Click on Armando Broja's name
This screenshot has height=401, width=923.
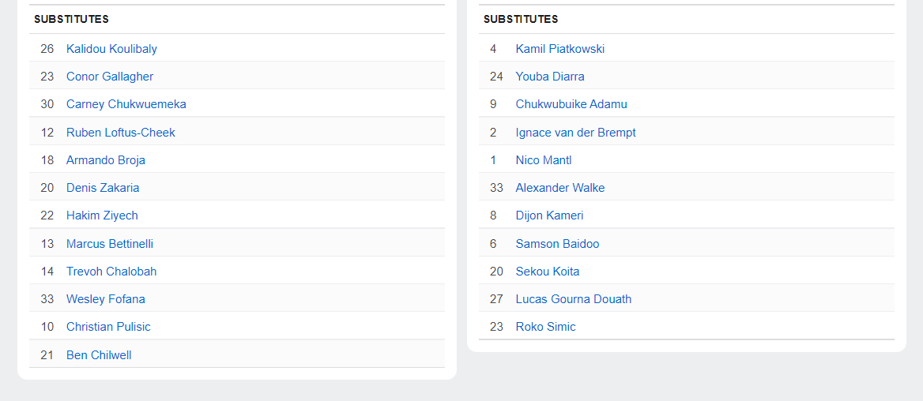point(106,160)
